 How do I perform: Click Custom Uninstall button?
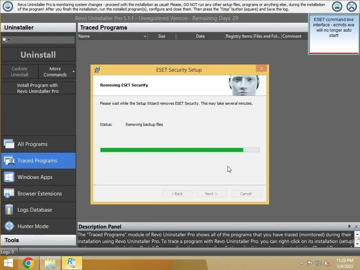click(x=20, y=72)
